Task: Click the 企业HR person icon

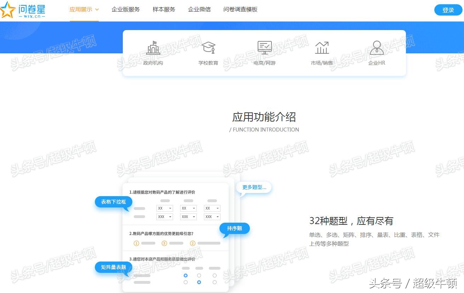Action: [377, 48]
